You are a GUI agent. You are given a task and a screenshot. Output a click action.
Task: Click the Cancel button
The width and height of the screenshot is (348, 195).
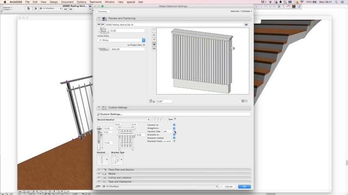tap(228, 186)
